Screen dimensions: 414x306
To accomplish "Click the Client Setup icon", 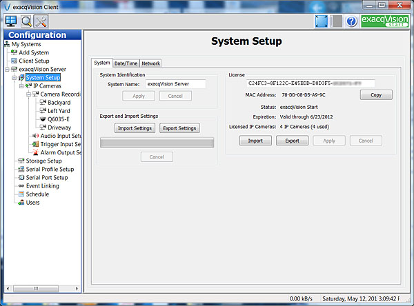I will [14, 61].
